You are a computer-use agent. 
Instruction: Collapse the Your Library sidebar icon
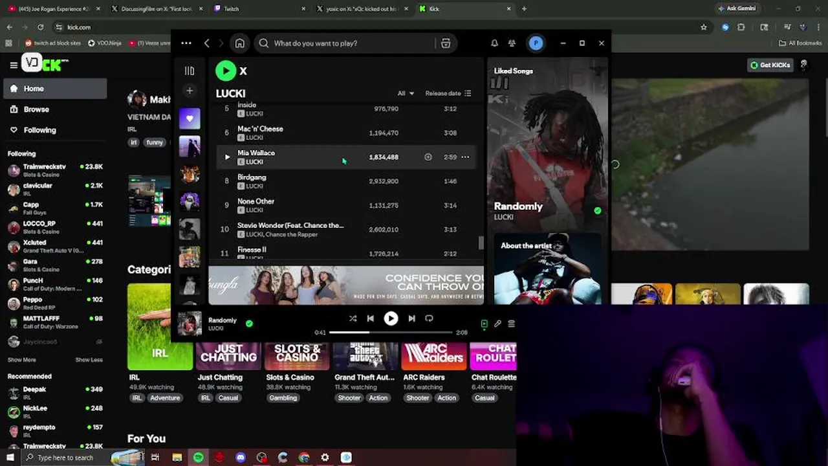click(190, 71)
